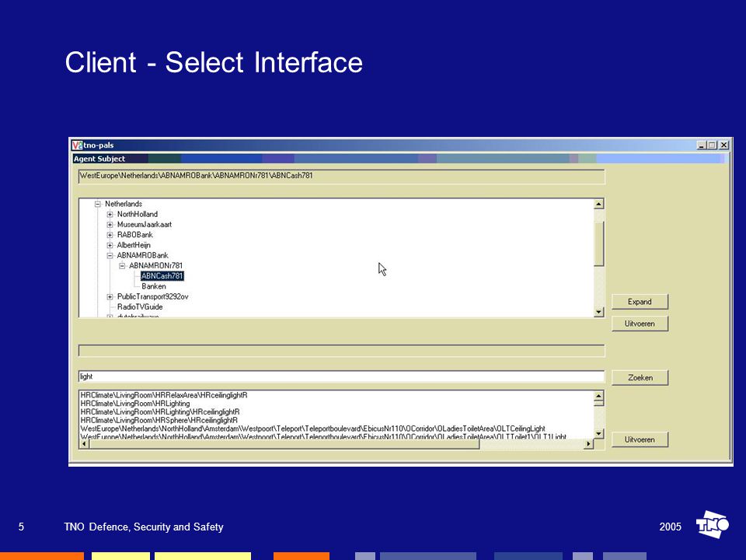Select the AlbertHeijn tree label
Image resolution: width=746 pixels, height=560 pixels.
coord(134,245)
